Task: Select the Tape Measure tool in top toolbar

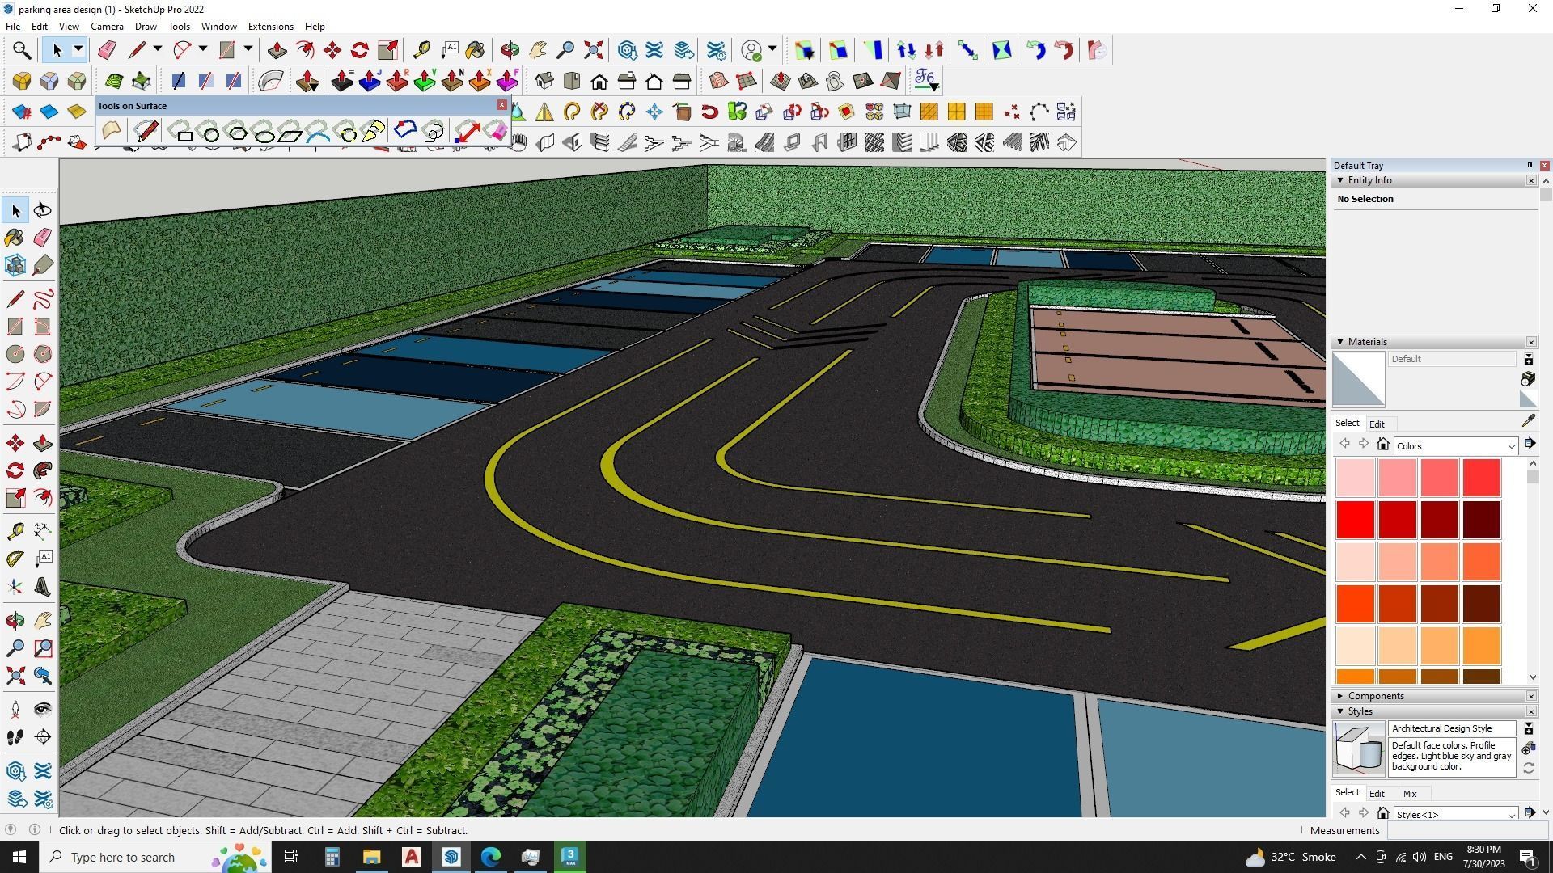Action: 421,50
